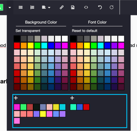Image resolution: width=137 pixels, height=131 pixels.
Task: Click the numbered list icon
Action: click(x=32, y=7)
